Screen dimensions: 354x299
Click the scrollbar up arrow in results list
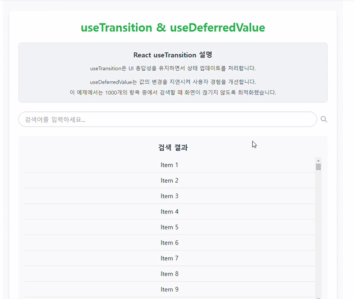[x=318, y=161]
